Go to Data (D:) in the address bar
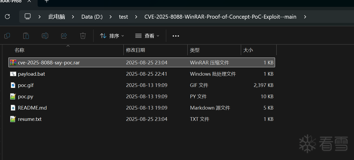Screen dimensions: 354x160 (92, 17)
